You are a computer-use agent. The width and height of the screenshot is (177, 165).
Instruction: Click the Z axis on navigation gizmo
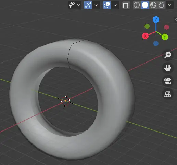click(156, 19)
